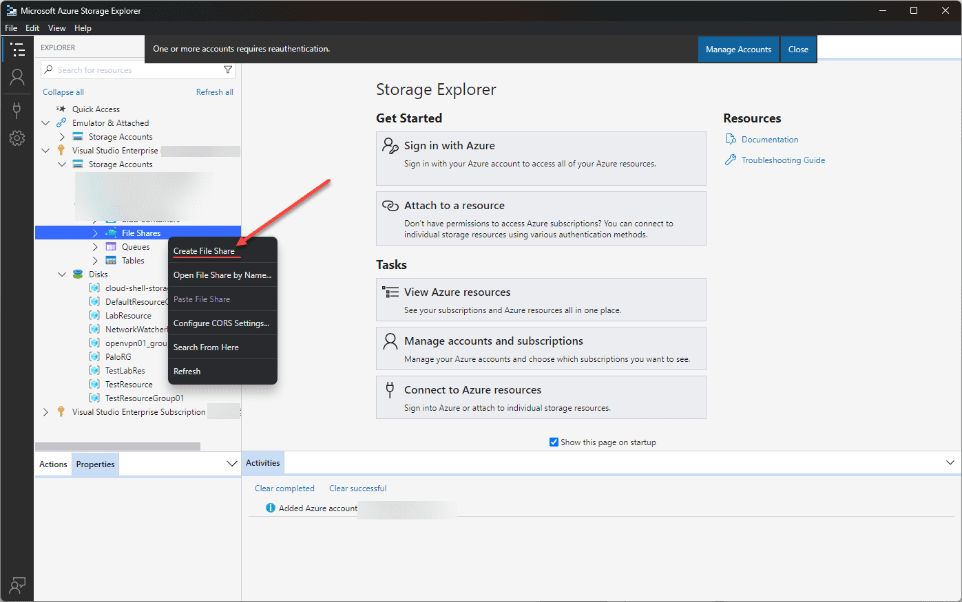Expand the Tables node chevron
Viewport: 962px width, 602px height.
[95, 260]
